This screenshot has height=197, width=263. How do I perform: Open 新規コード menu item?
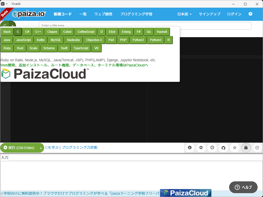pyautogui.click(x=63, y=14)
